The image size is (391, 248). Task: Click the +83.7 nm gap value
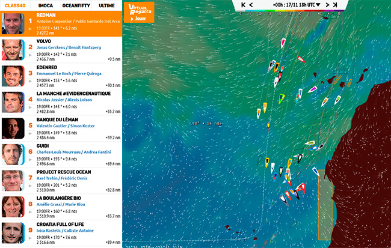(113, 216)
